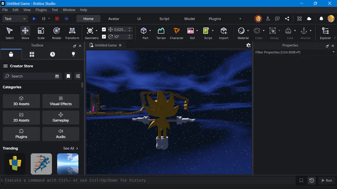
Task: Open the Toolbox inventory grid tab
Action: [x=32, y=54]
